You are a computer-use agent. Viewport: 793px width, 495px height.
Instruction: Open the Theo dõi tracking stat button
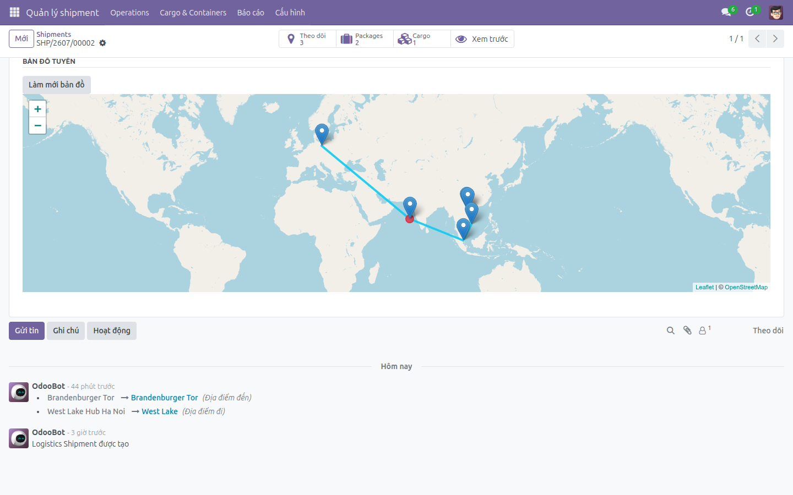(307, 38)
